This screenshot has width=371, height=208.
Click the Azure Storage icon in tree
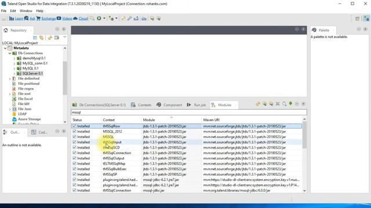(14, 119)
